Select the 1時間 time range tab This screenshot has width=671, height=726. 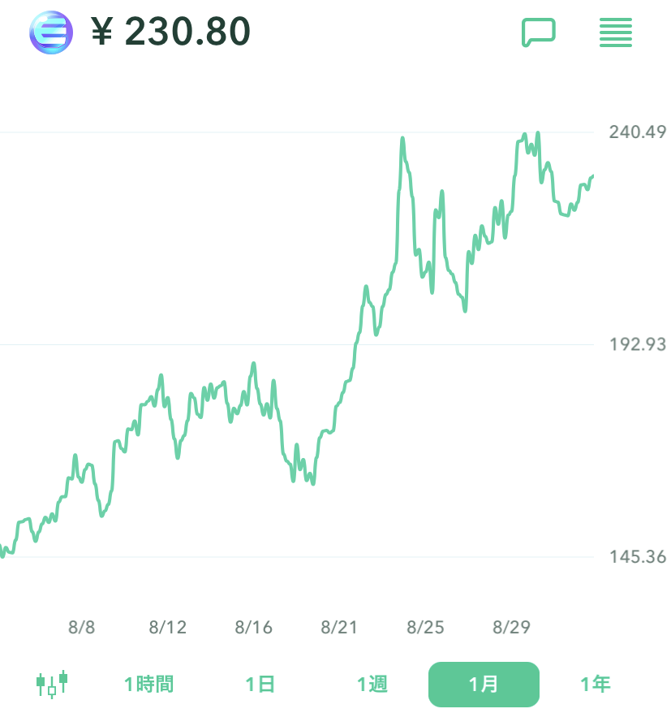click(148, 684)
